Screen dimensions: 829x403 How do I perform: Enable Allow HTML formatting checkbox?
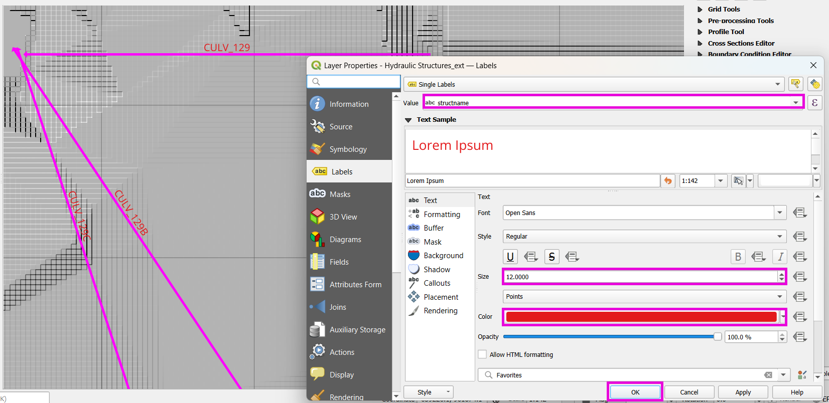pyautogui.click(x=482, y=354)
